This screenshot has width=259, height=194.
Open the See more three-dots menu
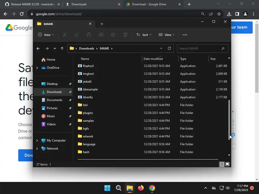point(185,35)
